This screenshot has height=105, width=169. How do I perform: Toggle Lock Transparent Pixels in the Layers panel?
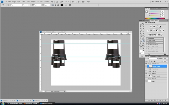click(149, 61)
